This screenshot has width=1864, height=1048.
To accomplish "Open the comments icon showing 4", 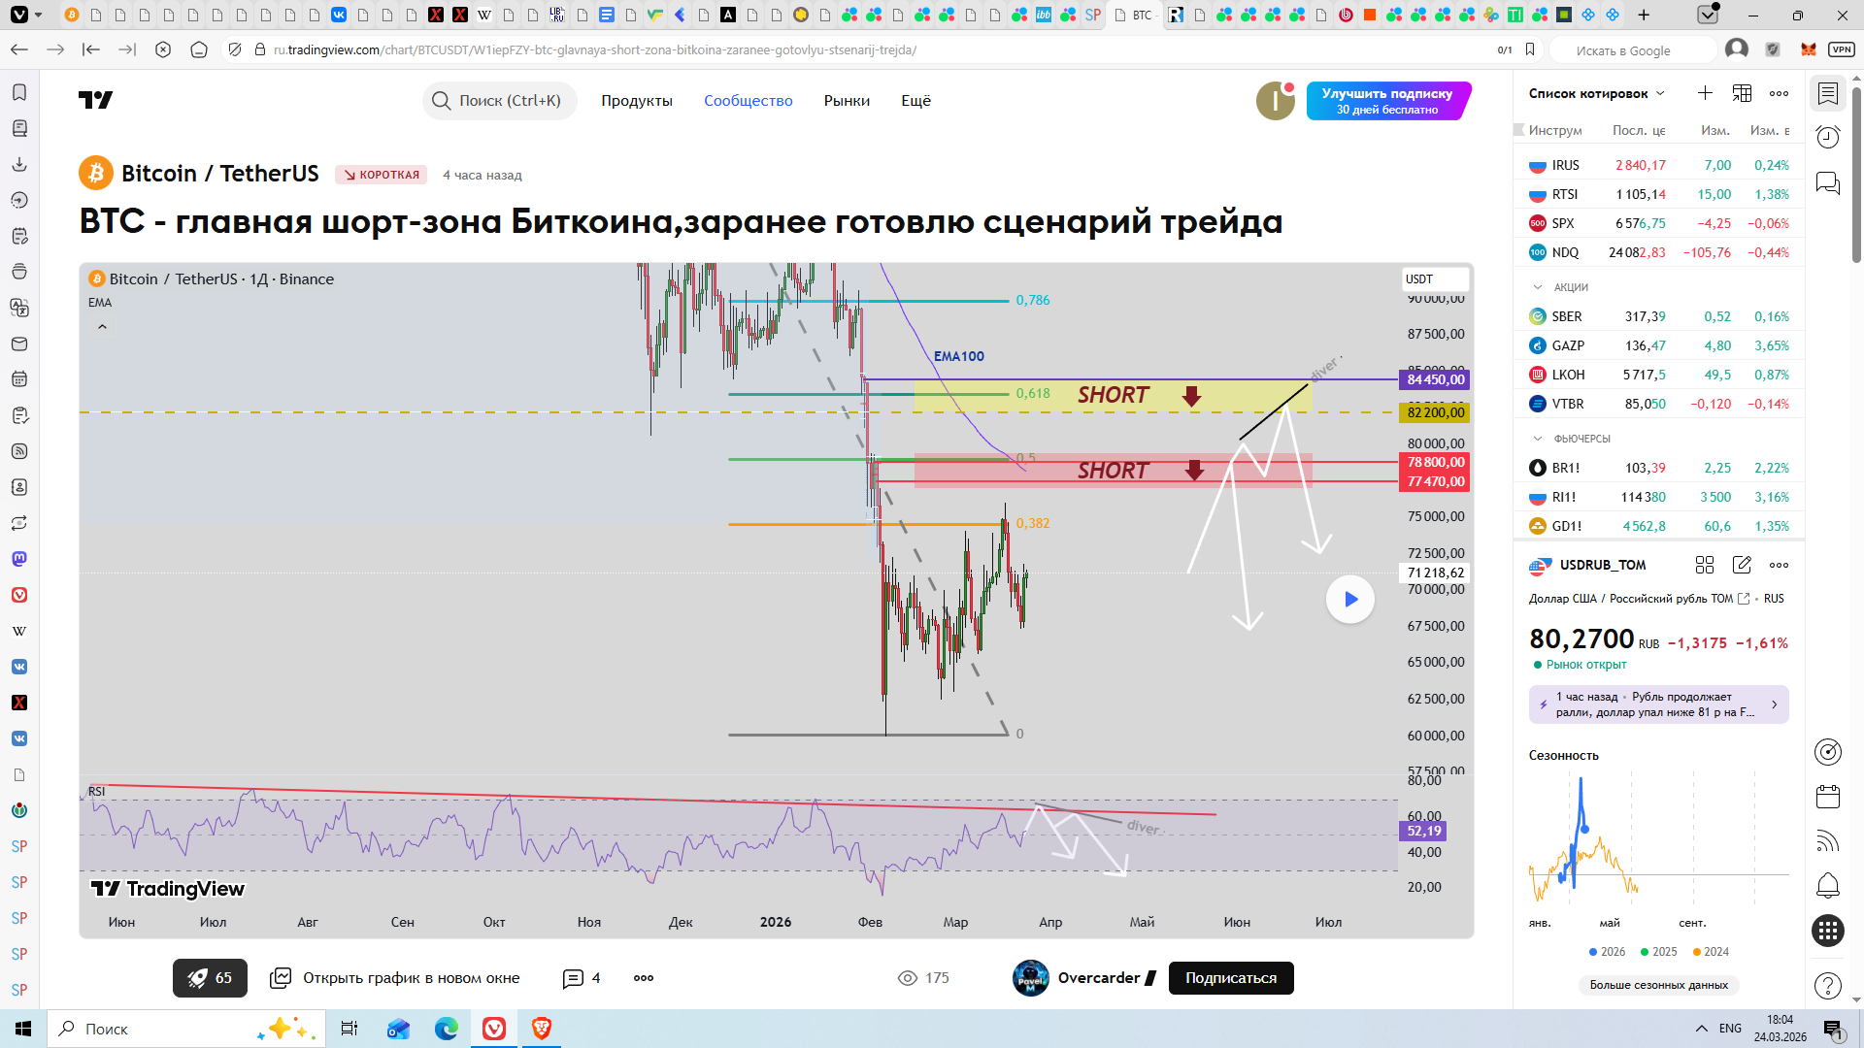I will (573, 978).
